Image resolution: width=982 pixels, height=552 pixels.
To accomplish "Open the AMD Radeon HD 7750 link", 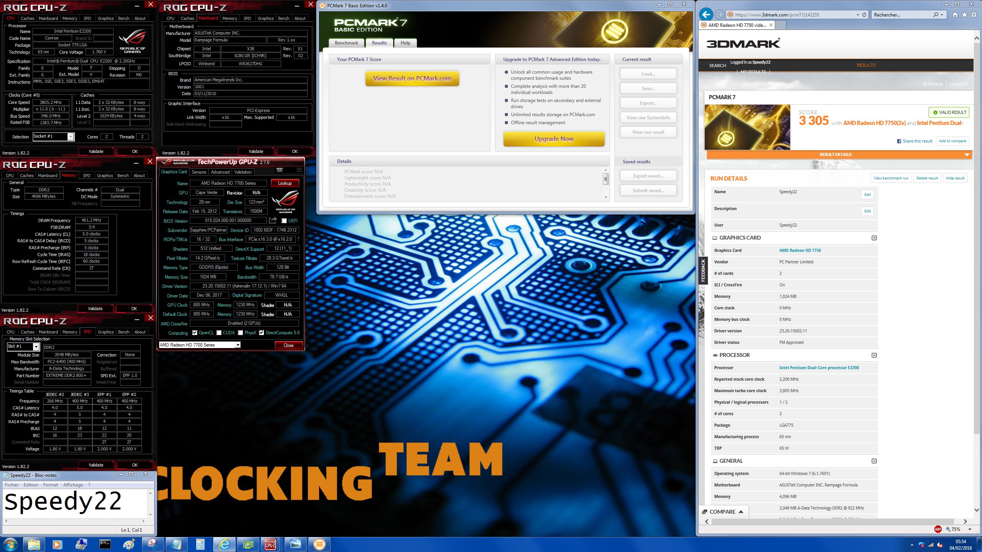I will pos(800,250).
